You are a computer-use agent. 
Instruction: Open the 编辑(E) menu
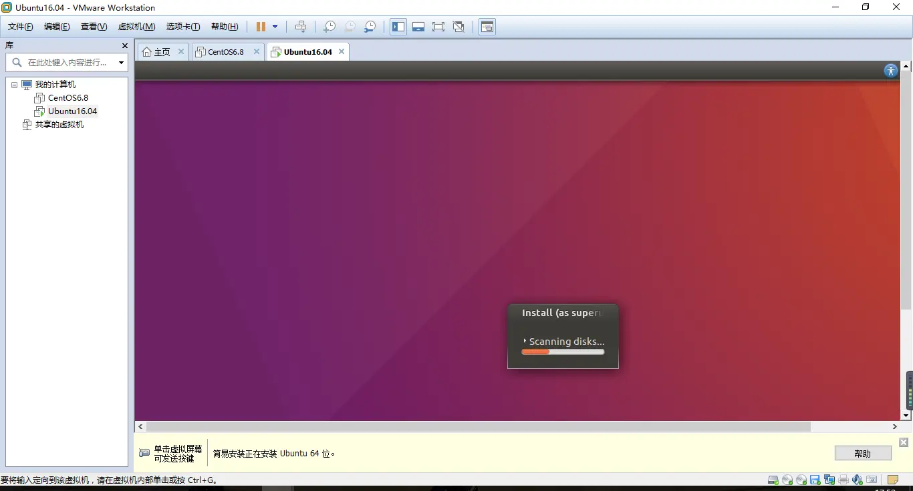tap(57, 27)
